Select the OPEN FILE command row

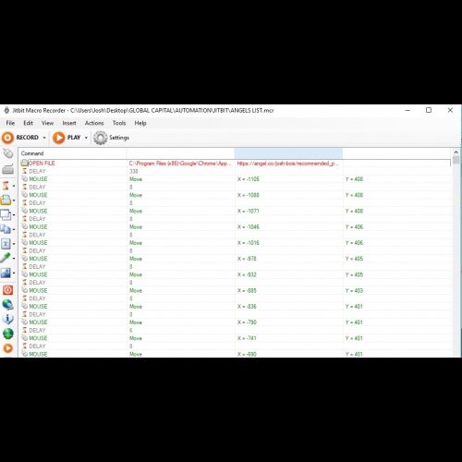point(235,164)
